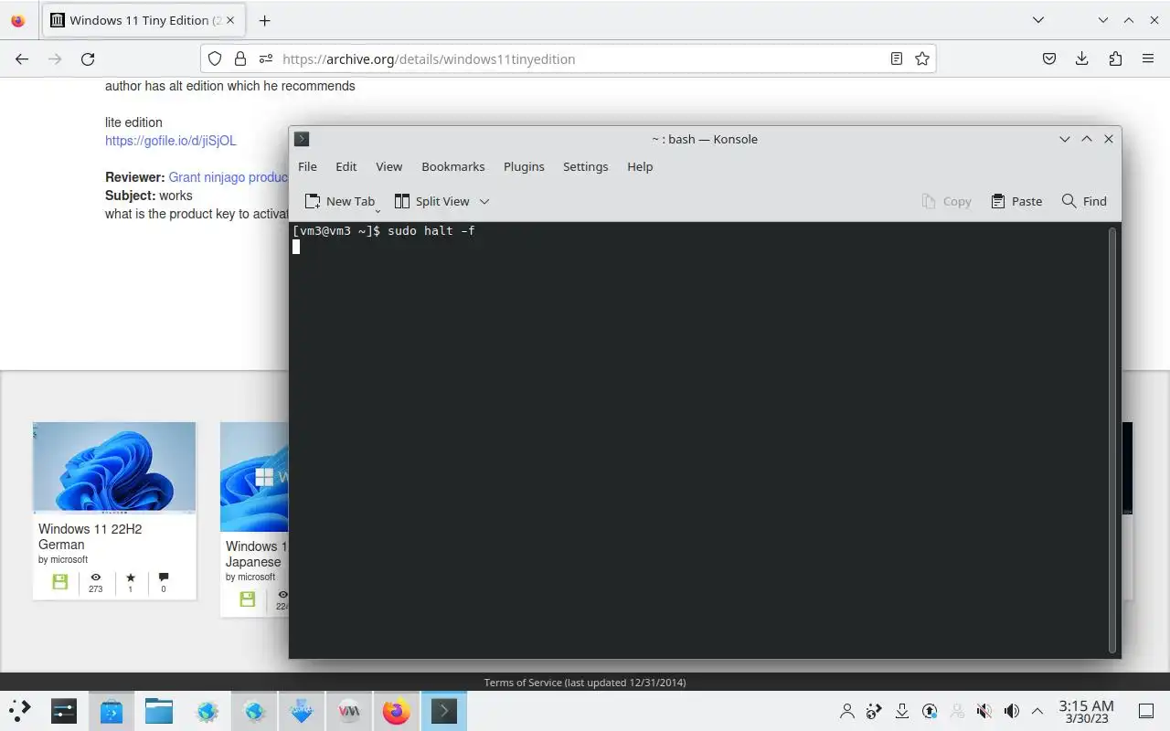Image resolution: width=1170 pixels, height=731 pixels.
Task: Click the user account tray icon
Action: pyautogui.click(x=847, y=711)
